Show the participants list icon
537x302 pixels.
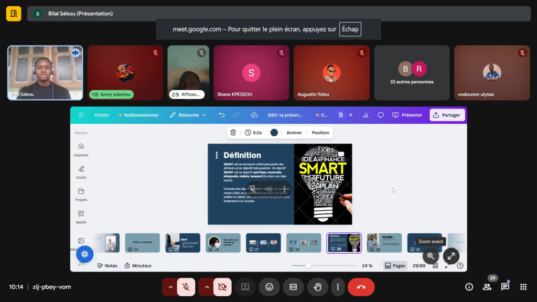click(487, 287)
